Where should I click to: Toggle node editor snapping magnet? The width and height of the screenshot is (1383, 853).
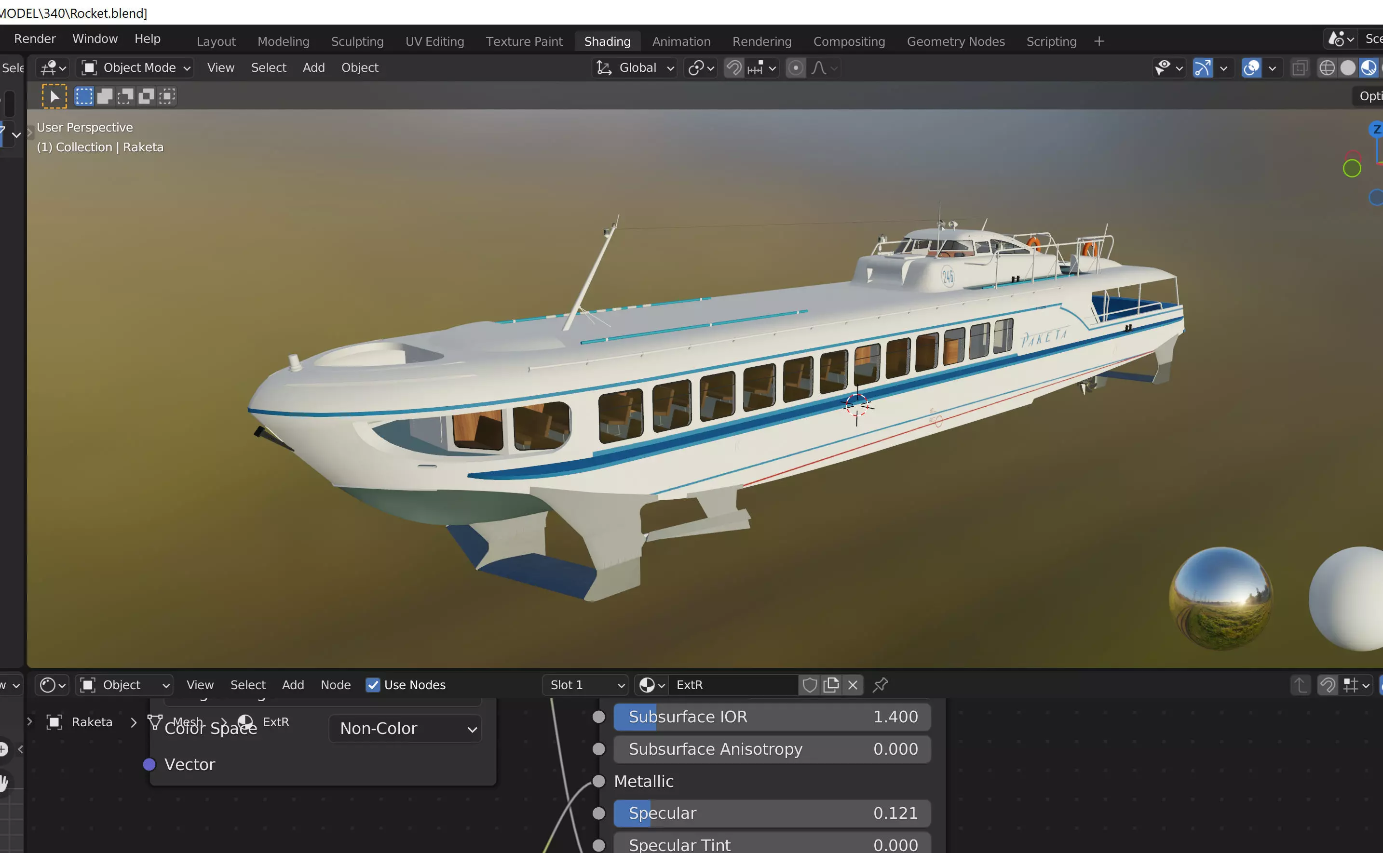click(1327, 685)
